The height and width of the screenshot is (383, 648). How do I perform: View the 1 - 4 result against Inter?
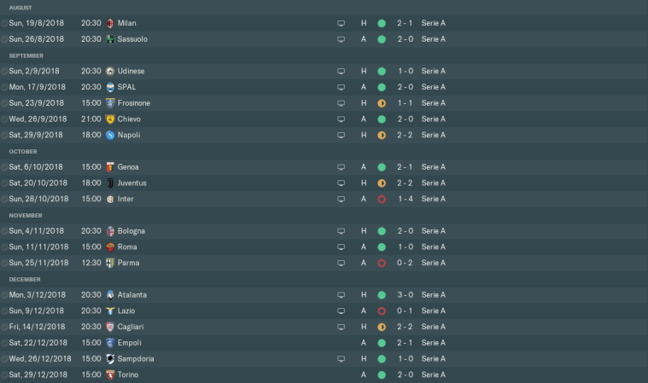[406, 199]
